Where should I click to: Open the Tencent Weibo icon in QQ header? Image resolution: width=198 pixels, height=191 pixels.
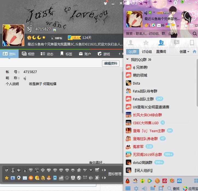click(153, 25)
